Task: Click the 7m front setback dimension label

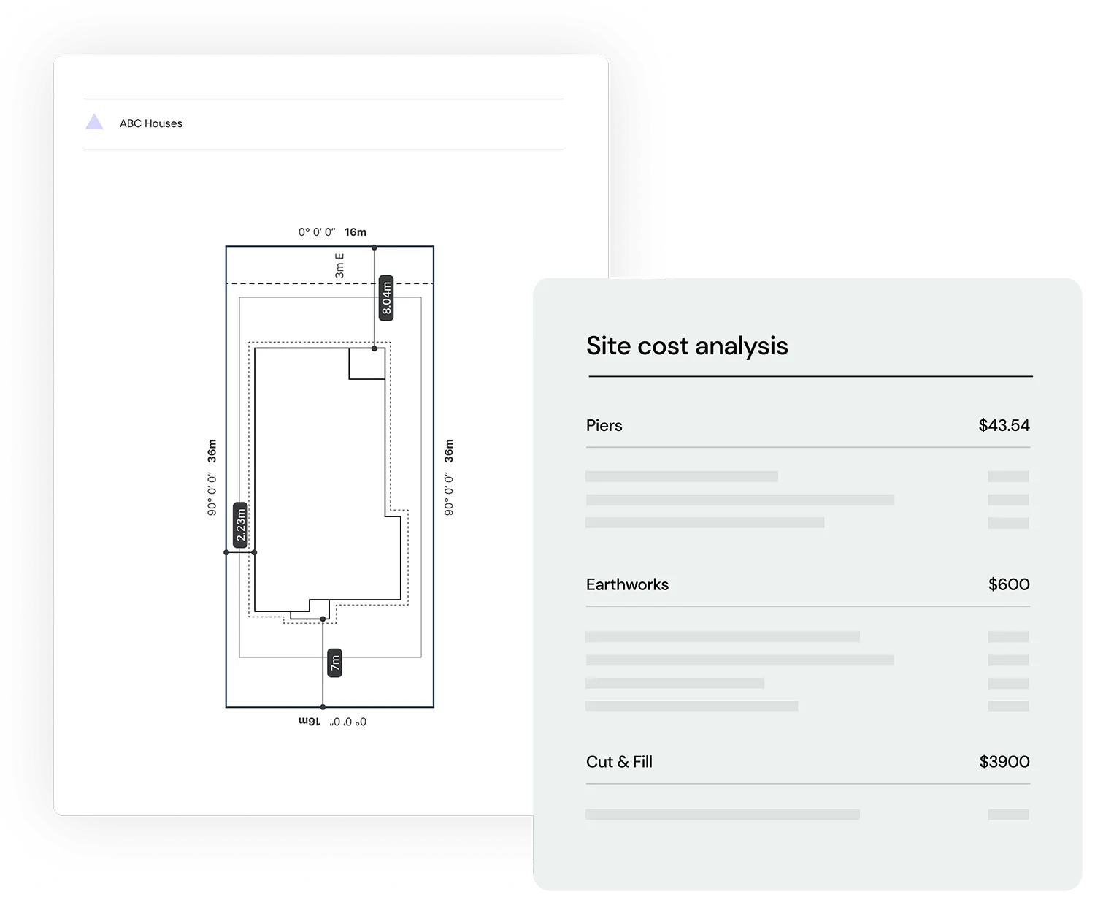Action: (x=334, y=663)
